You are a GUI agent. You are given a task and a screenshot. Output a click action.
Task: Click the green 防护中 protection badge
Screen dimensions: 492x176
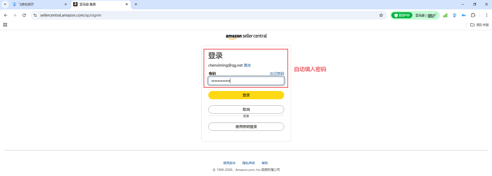click(402, 15)
